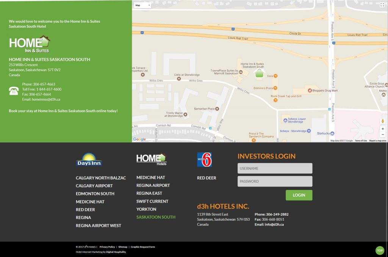
Task: Click the Toll Free 1-844-657-4600 number
Action: pyautogui.click(x=49, y=89)
